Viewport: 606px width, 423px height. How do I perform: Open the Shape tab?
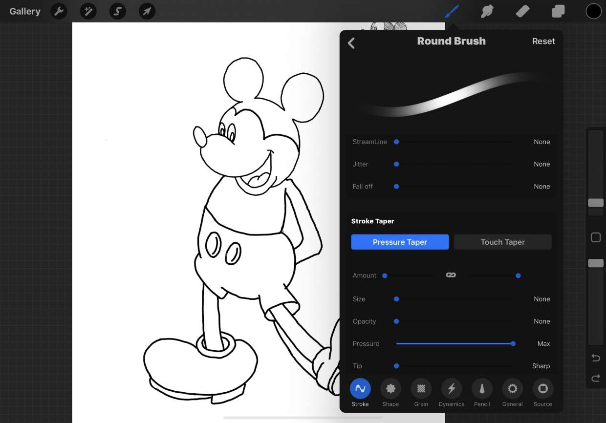click(390, 393)
